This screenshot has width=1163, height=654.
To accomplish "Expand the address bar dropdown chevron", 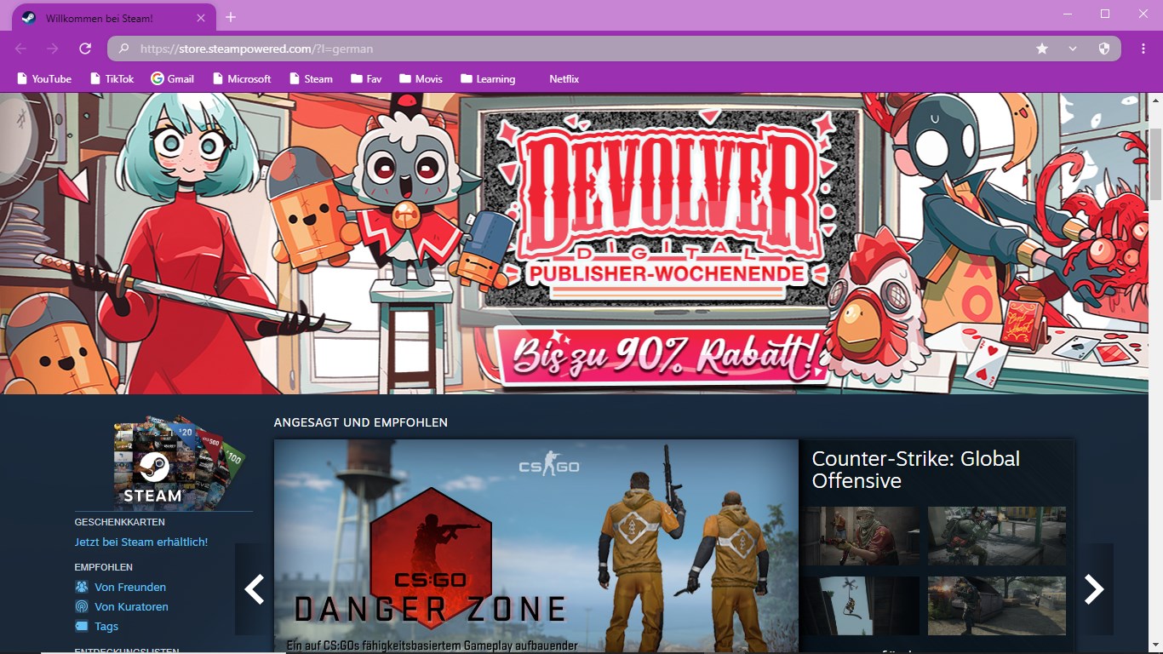I will tap(1073, 49).
